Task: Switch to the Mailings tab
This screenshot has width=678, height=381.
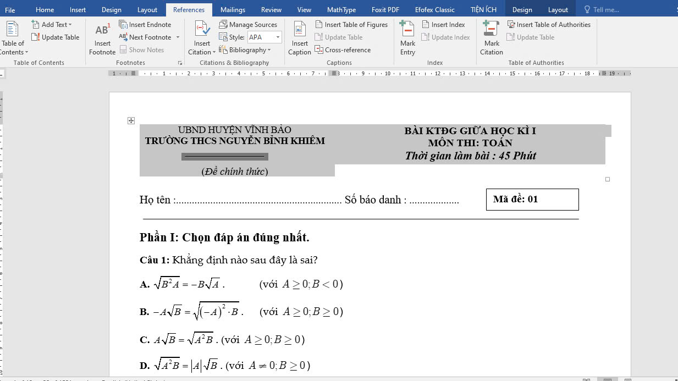Action: (x=233, y=9)
